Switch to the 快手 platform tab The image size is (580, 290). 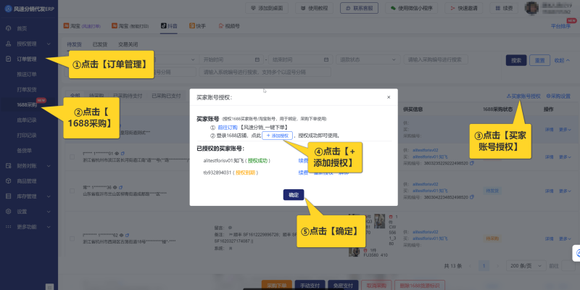(x=199, y=25)
